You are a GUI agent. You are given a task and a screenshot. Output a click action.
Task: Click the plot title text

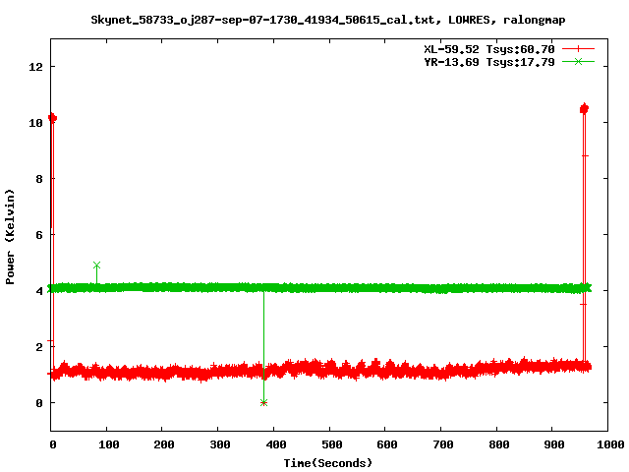point(327,20)
